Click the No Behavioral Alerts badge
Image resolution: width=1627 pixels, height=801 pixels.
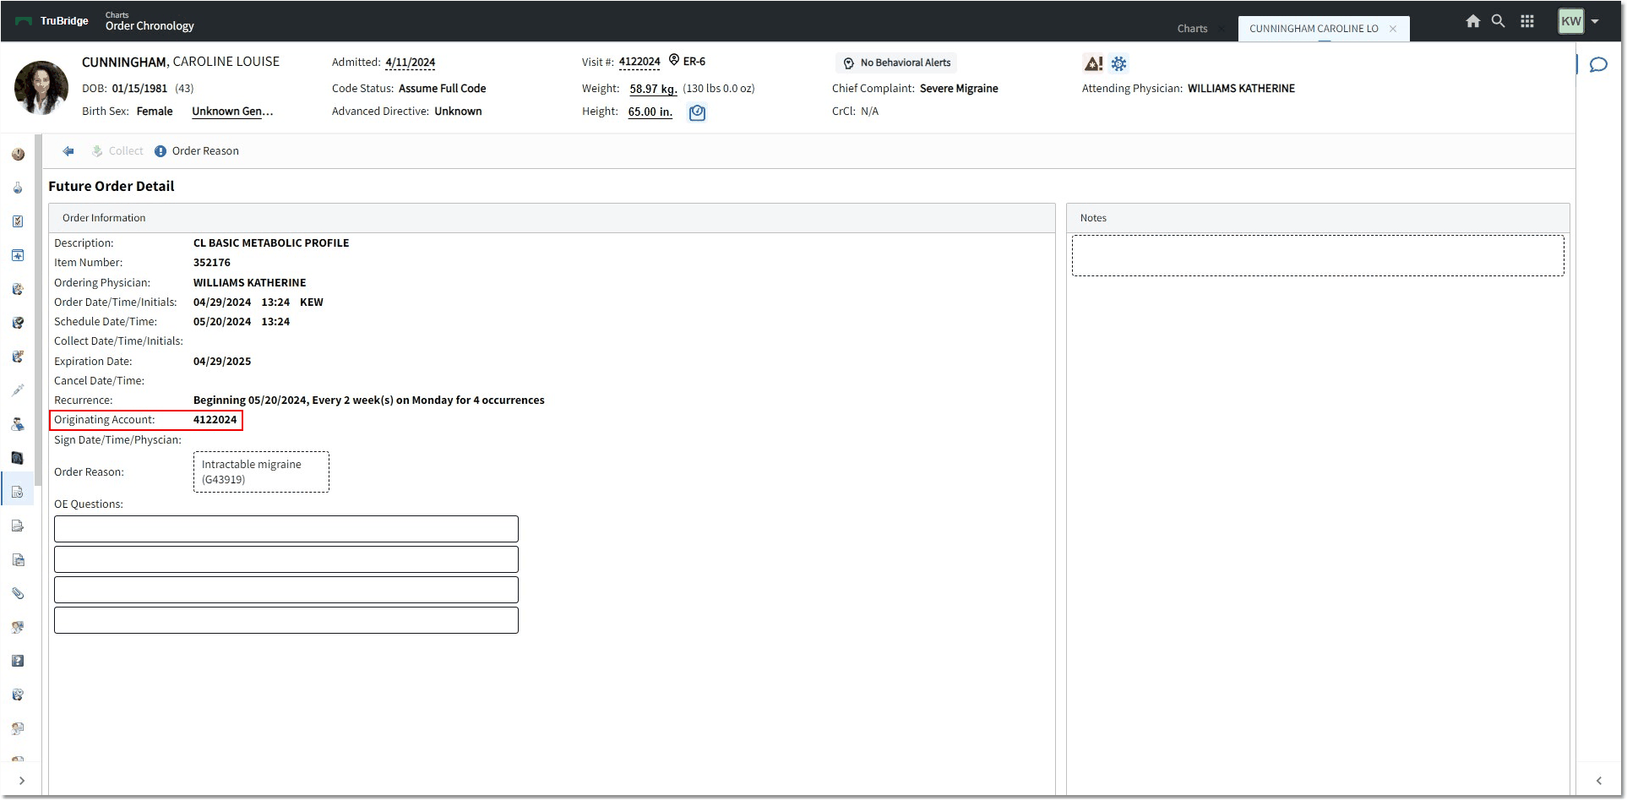[896, 63]
